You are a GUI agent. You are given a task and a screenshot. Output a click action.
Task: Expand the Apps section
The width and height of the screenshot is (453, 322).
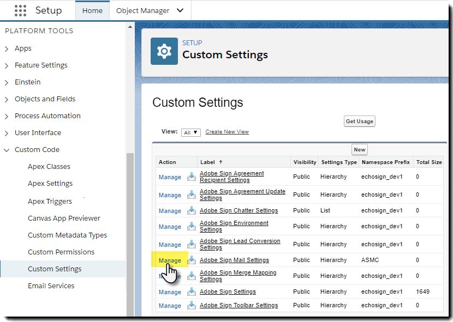click(x=7, y=48)
